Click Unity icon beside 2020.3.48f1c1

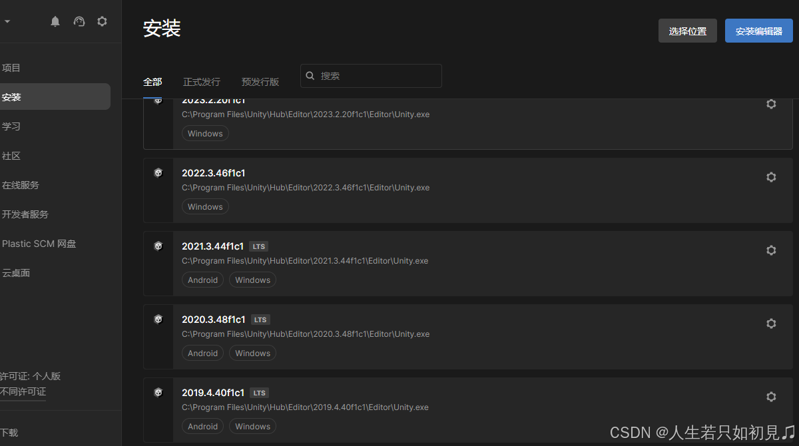click(x=158, y=320)
